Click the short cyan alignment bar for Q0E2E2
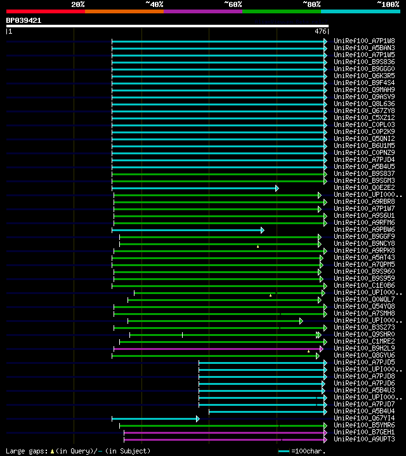This screenshot has width=406, height=456. click(195, 189)
